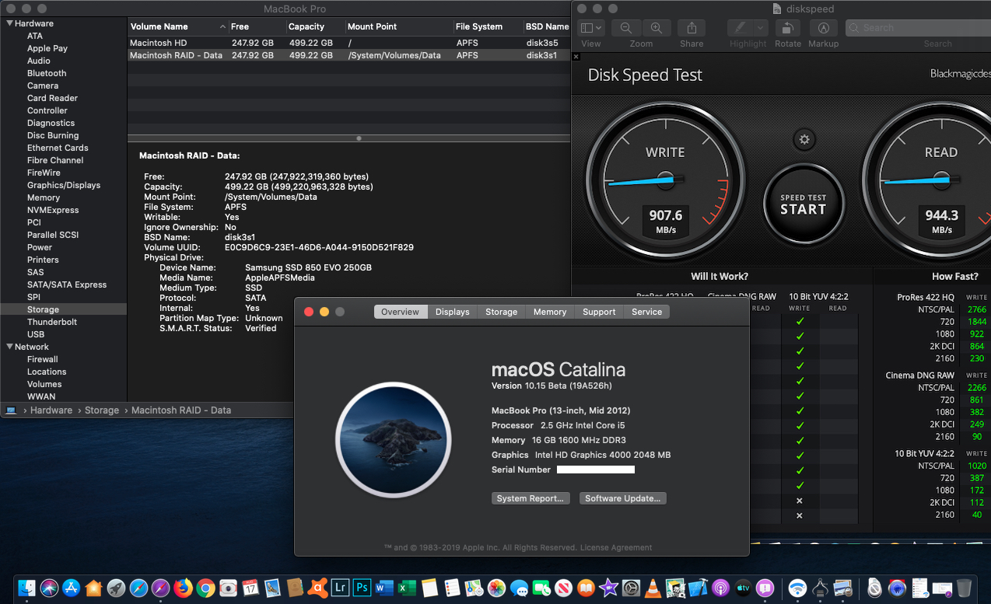Sort table by Capacity column

[x=315, y=26]
